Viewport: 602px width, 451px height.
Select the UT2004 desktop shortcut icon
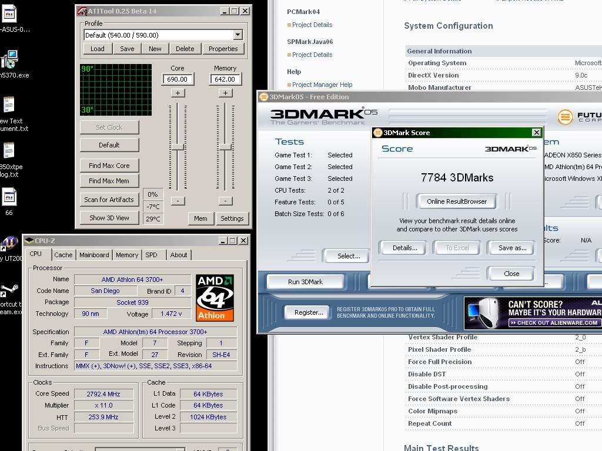coord(9,243)
